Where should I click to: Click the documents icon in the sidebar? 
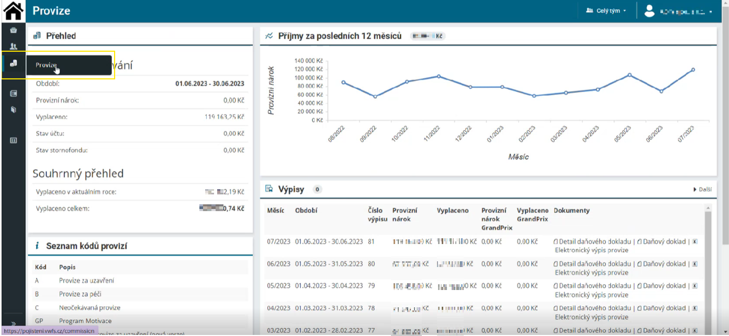pyautogui.click(x=14, y=110)
